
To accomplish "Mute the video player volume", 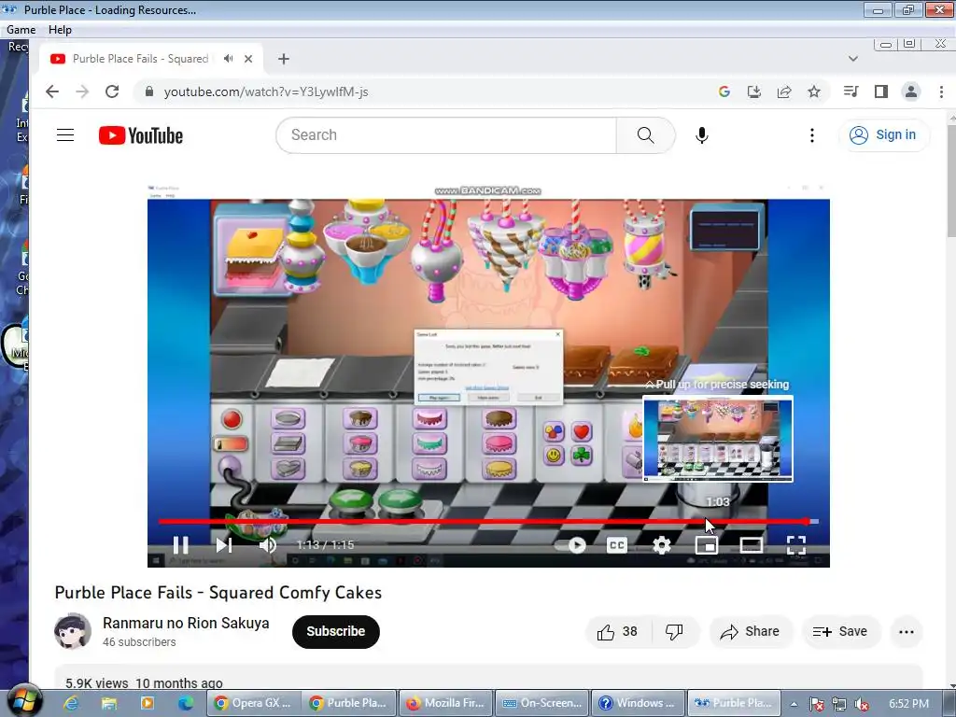I will 268,544.
